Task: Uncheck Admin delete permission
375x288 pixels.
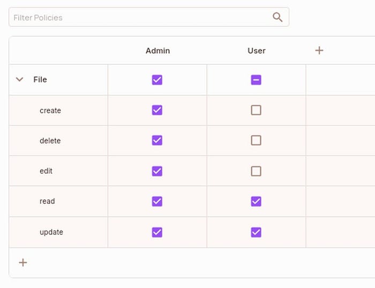Action: (157, 141)
